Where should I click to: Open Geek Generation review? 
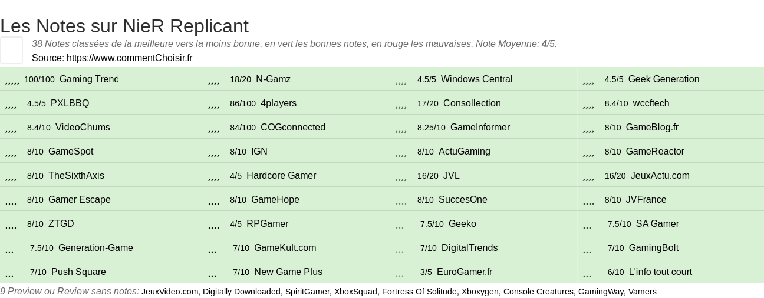click(664, 79)
